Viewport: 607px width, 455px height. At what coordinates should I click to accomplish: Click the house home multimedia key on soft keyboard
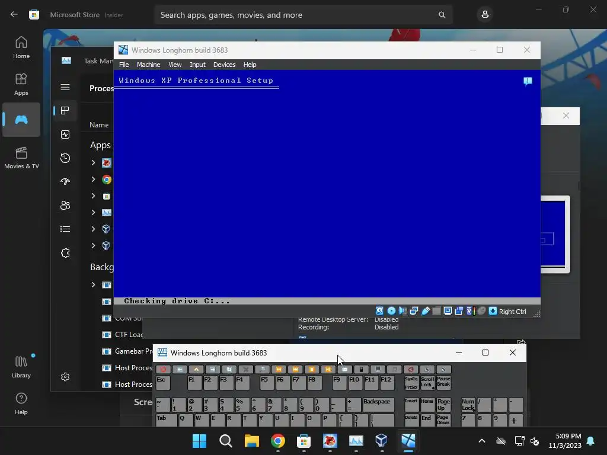[x=196, y=370]
